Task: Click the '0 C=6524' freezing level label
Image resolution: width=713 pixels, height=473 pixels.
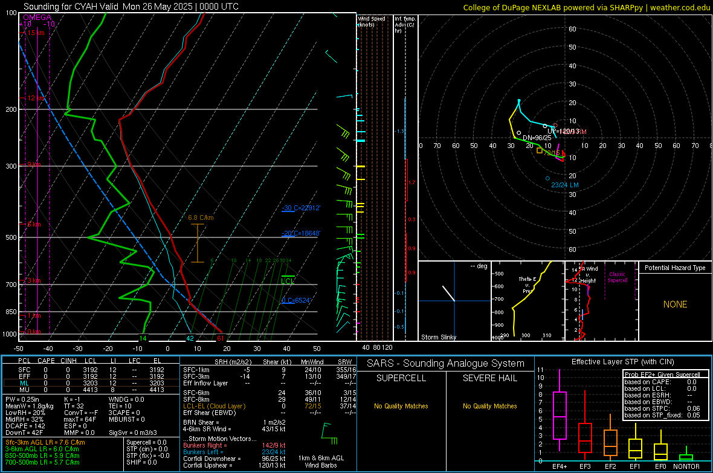Action: 296,300
